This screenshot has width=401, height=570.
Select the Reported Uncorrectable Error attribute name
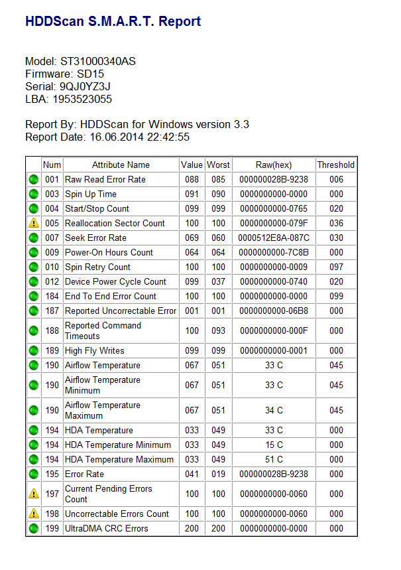pos(121,311)
